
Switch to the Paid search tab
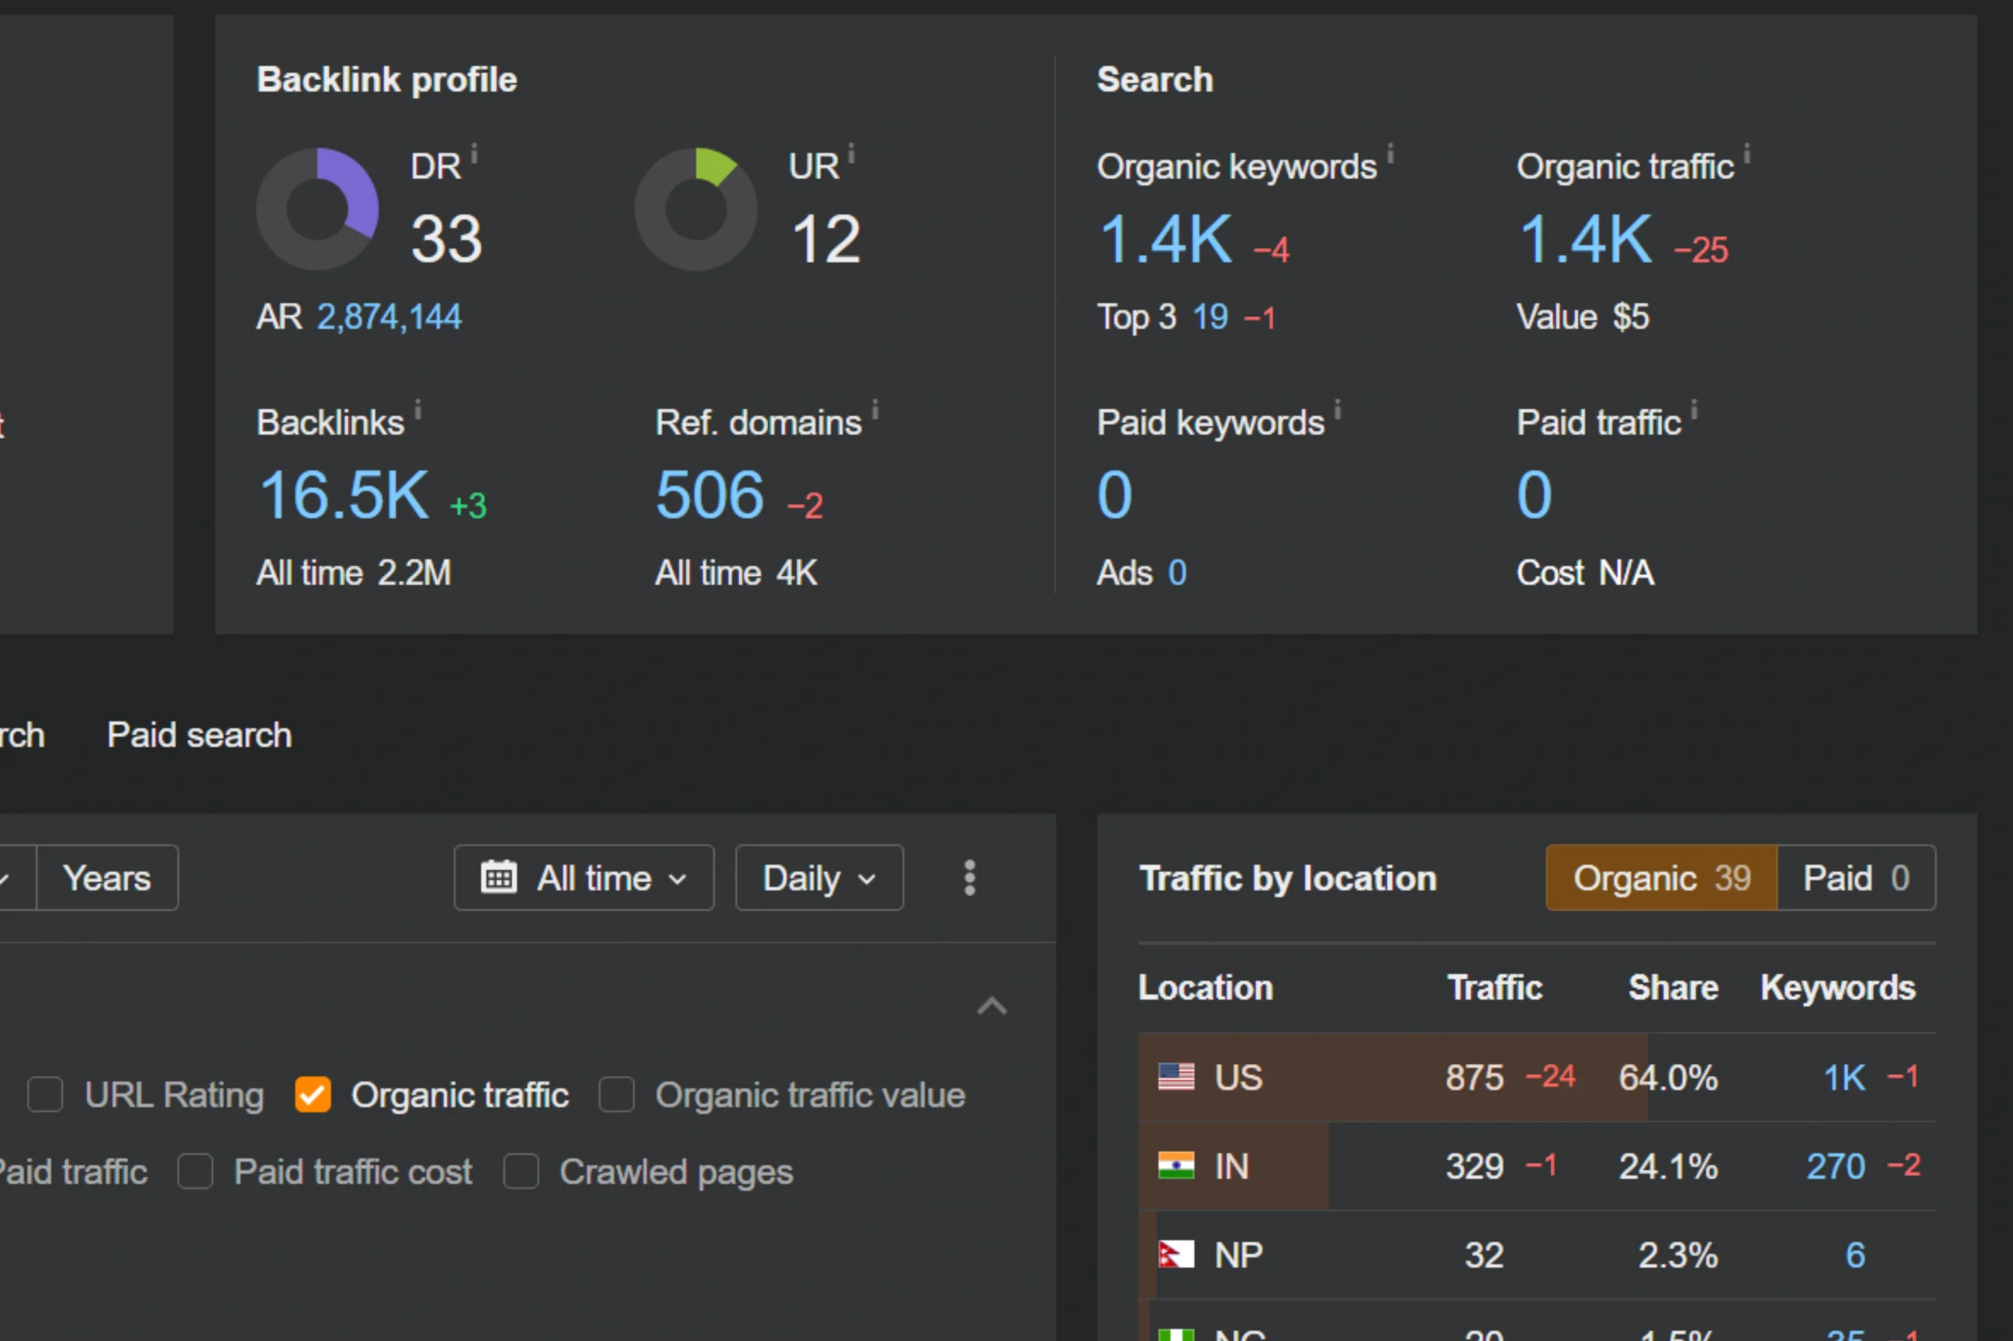click(199, 735)
